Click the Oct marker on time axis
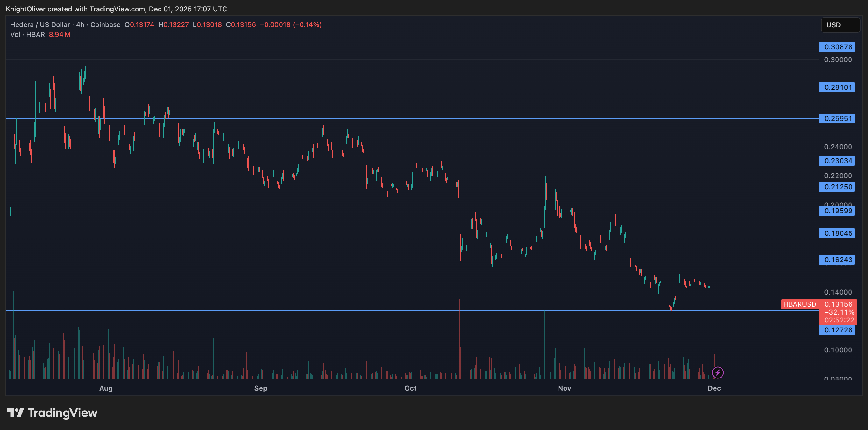Image resolution: width=868 pixels, height=430 pixels. [410, 388]
